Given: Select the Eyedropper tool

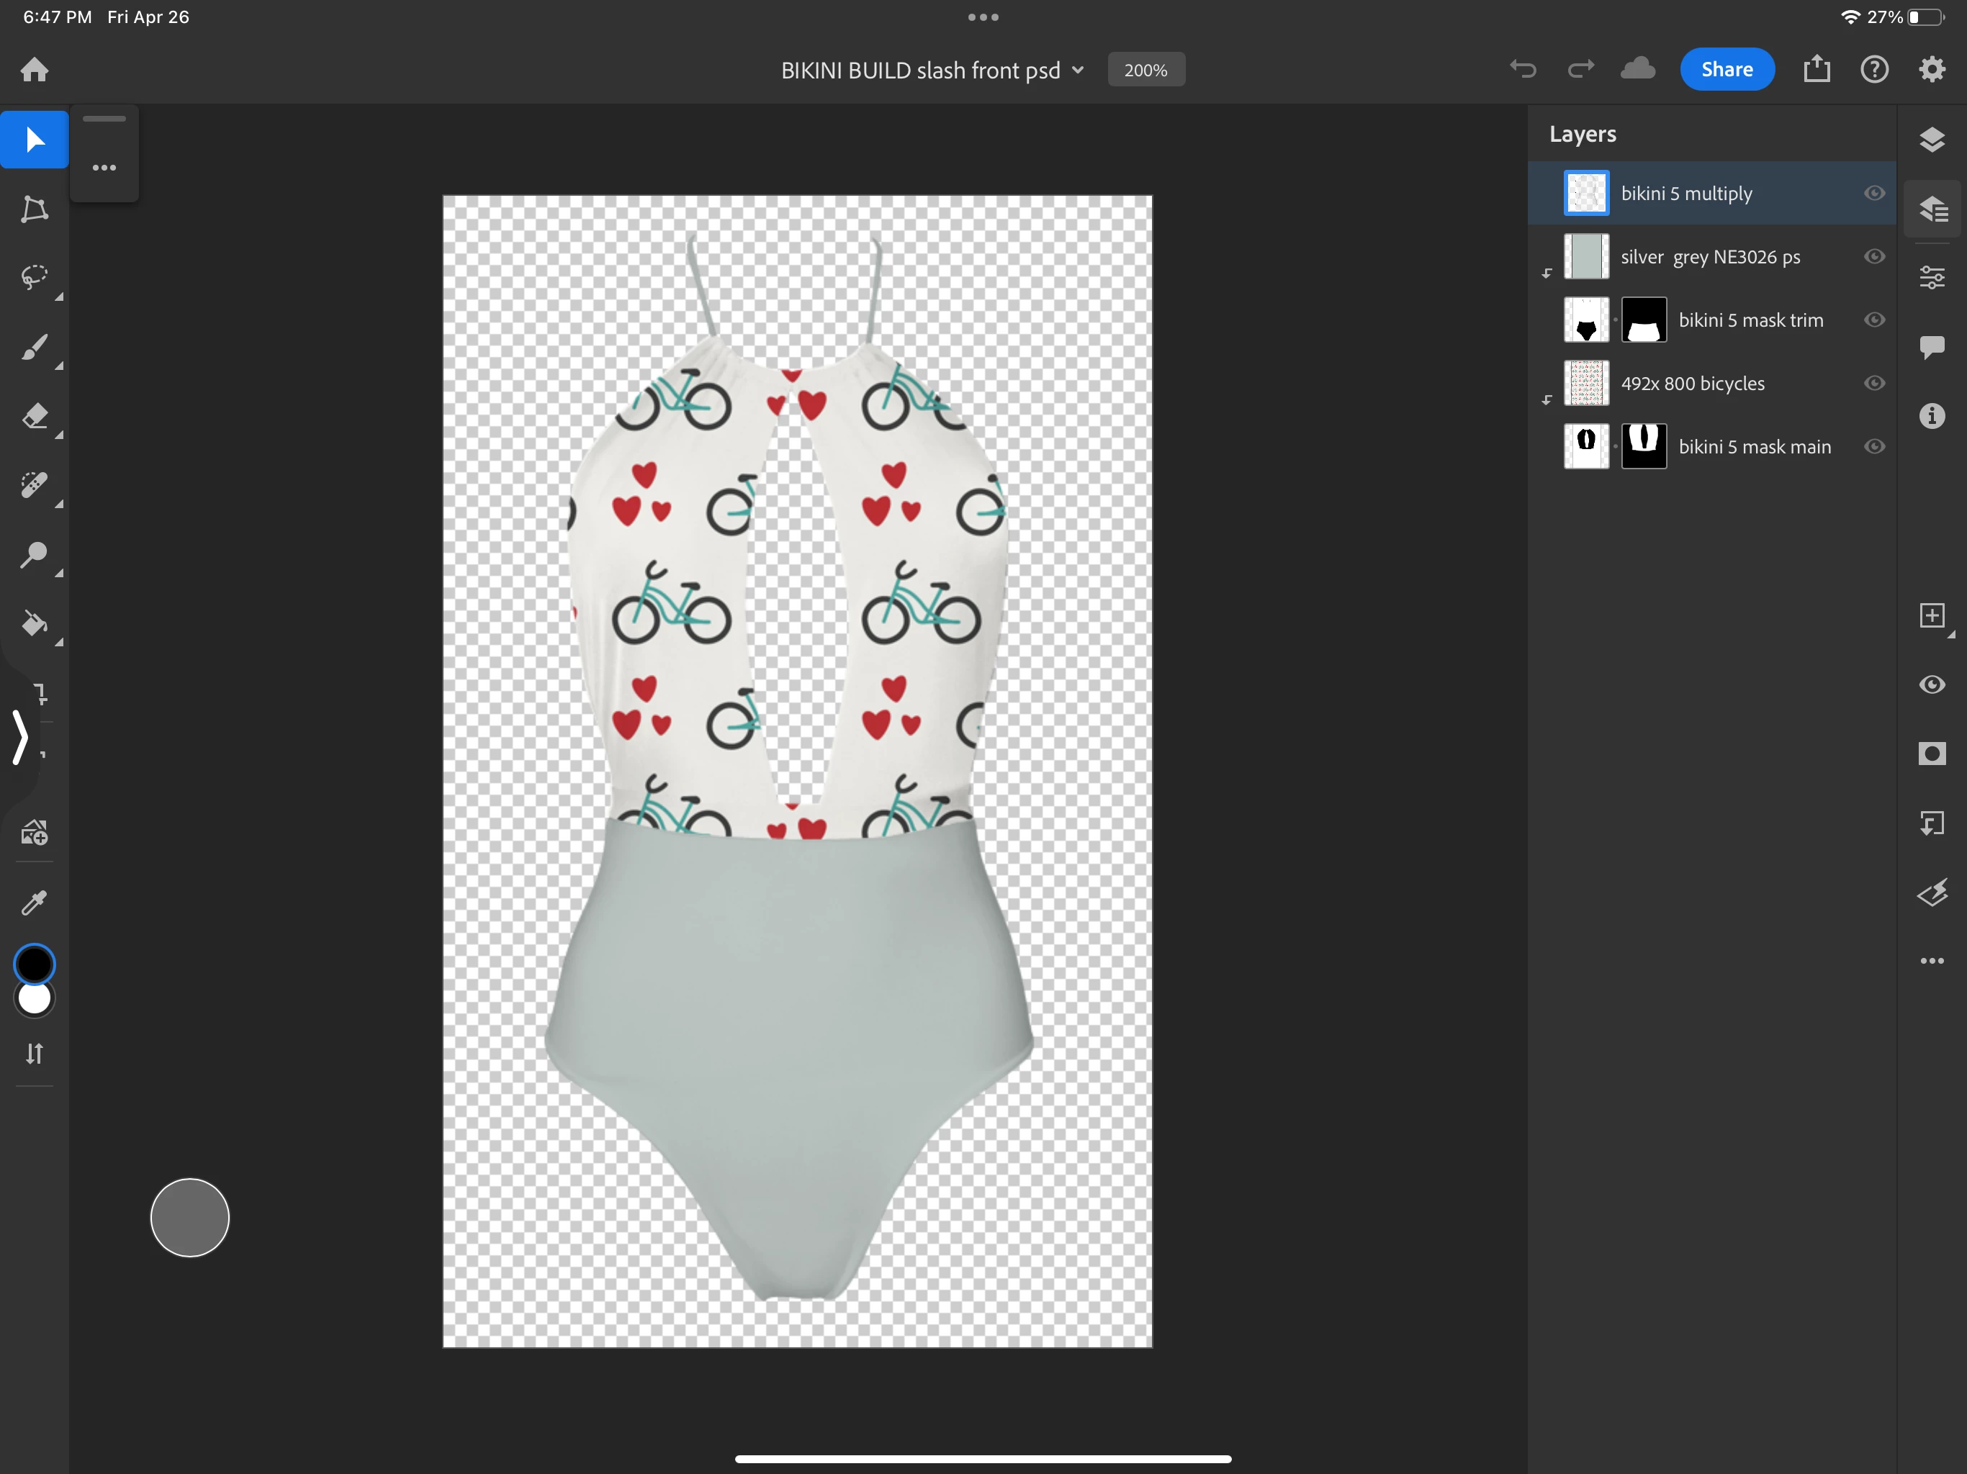Looking at the screenshot, I should (x=34, y=903).
